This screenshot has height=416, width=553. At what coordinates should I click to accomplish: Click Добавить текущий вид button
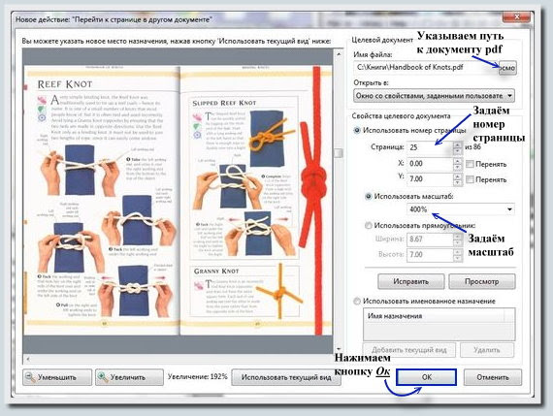click(x=409, y=350)
